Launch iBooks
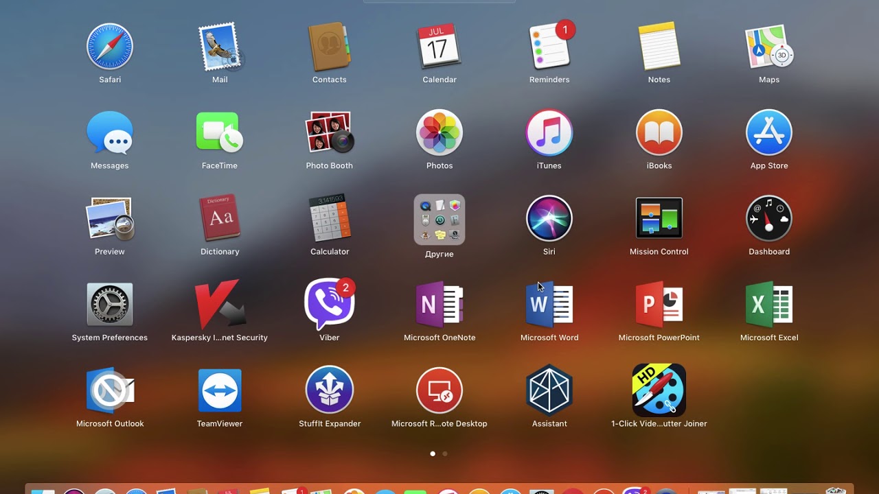The height and width of the screenshot is (494, 879). pos(659,133)
